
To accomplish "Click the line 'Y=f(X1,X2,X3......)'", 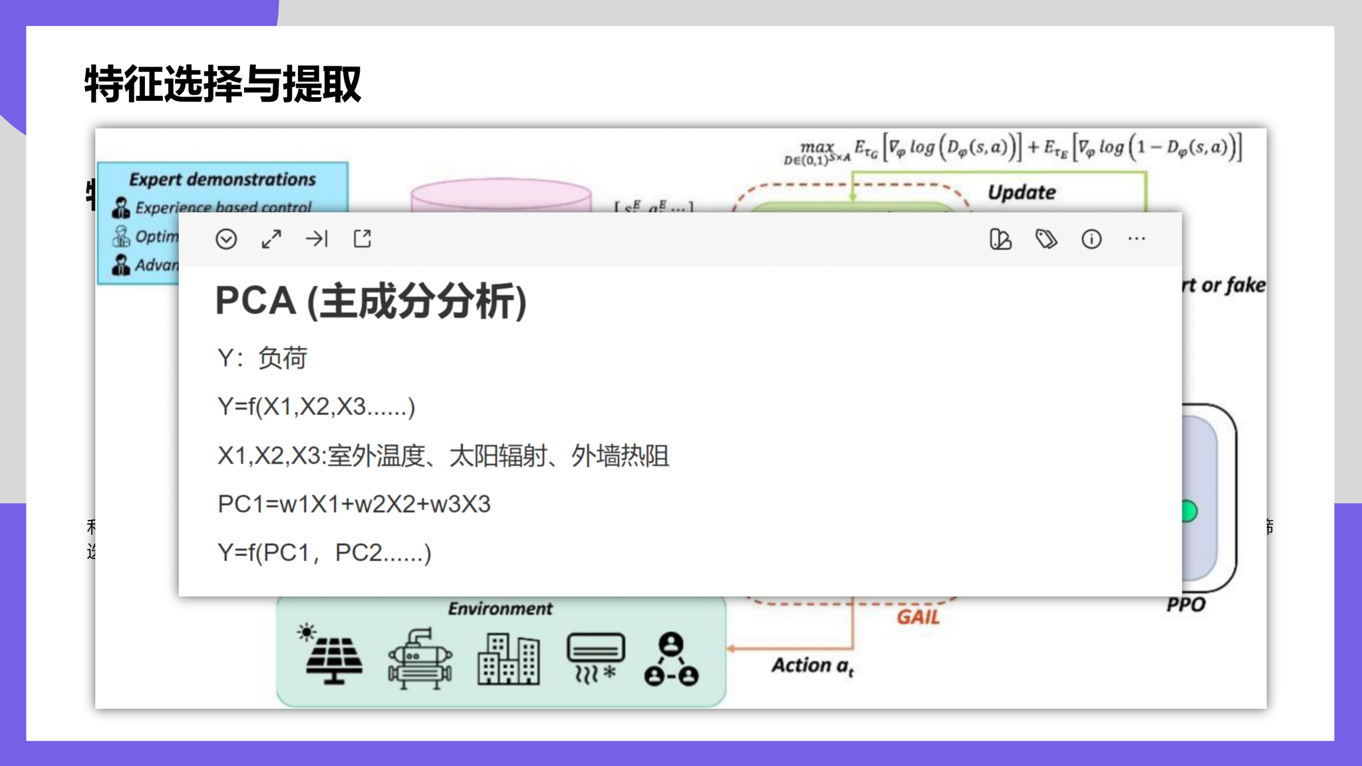I will pos(317,406).
